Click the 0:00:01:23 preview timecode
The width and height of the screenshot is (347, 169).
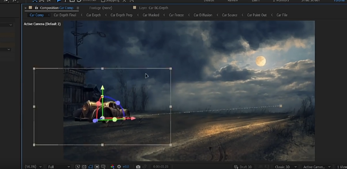tap(161, 167)
